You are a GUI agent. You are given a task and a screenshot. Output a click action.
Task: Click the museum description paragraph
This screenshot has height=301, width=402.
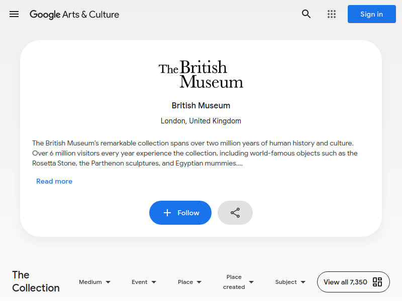point(195,153)
